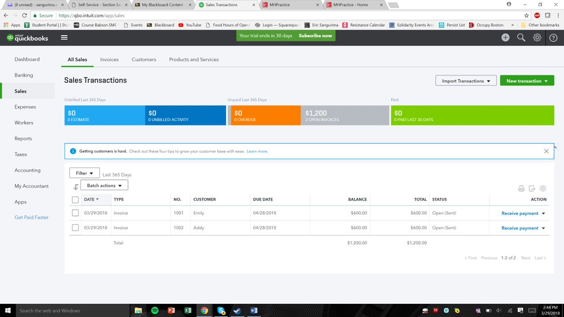
Task: Check the box for invoice 1002
Action: coord(75,228)
